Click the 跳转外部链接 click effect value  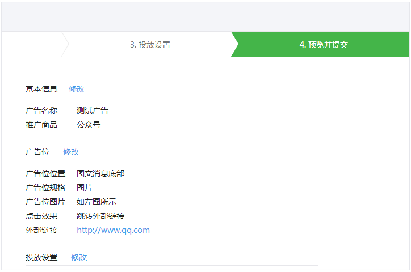point(100,216)
